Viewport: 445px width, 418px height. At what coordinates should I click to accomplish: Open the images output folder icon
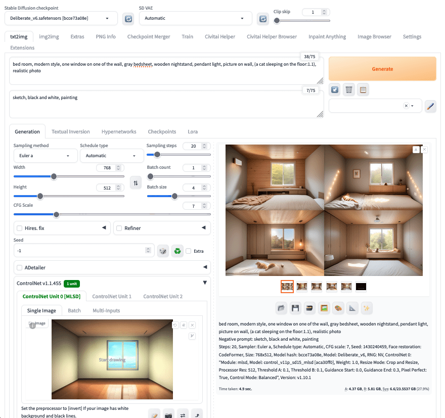[x=281, y=308]
